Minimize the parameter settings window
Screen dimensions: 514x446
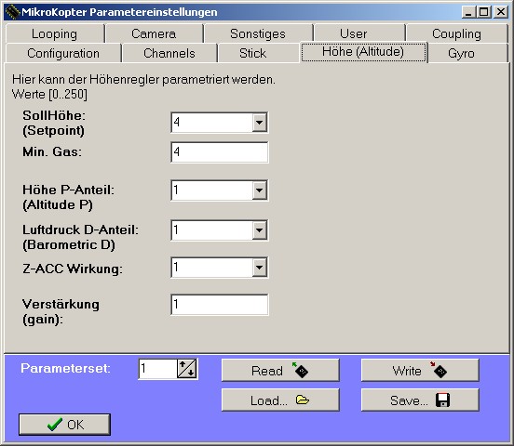pos(468,12)
